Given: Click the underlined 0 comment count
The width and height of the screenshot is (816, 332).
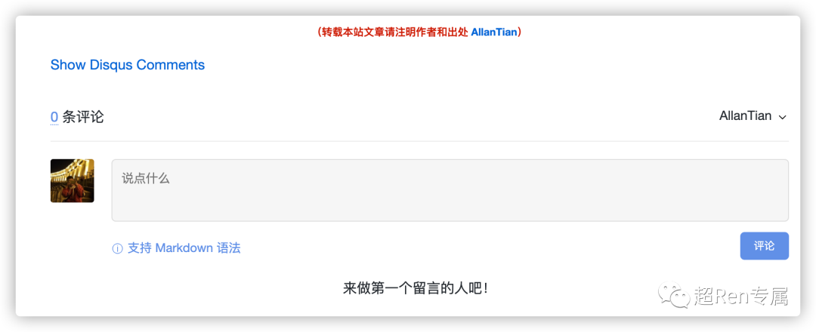Looking at the screenshot, I should (54, 118).
